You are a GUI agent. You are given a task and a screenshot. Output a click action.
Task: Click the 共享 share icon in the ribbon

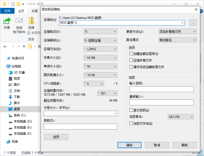(7, 20)
